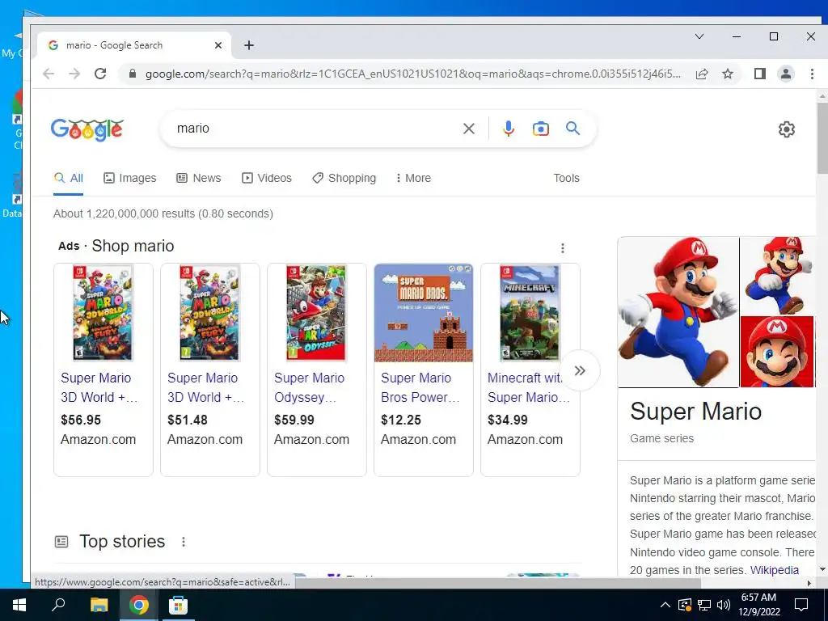Click the forward navigation arrow
The height and width of the screenshot is (621, 828).
74,74
